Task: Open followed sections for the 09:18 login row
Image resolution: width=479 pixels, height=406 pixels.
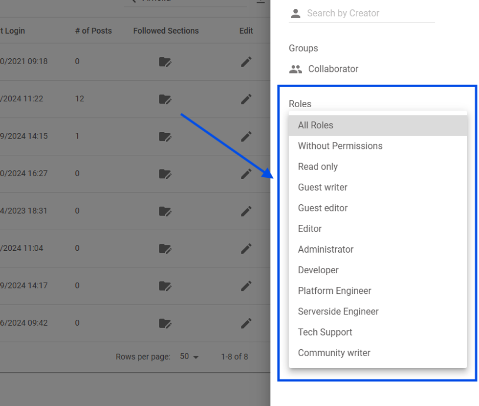Action: point(165,62)
